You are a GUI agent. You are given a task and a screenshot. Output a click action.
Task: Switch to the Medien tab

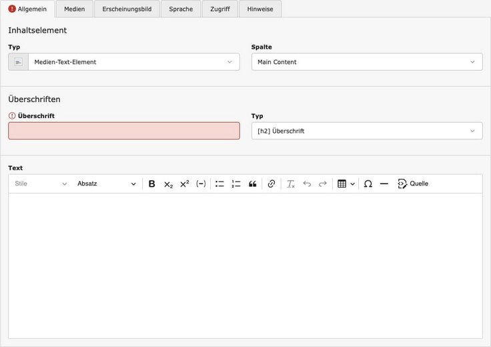tap(74, 9)
